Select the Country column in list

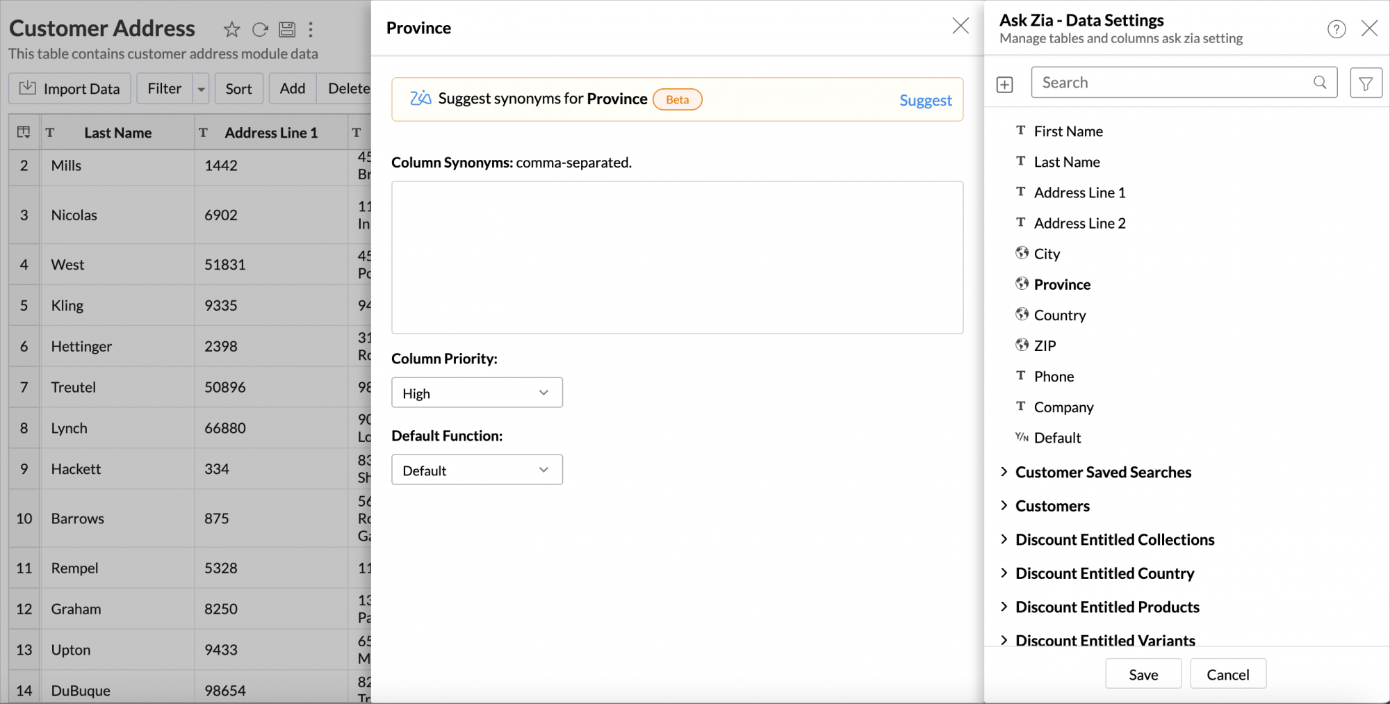pyautogui.click(x=1059, y=316)
